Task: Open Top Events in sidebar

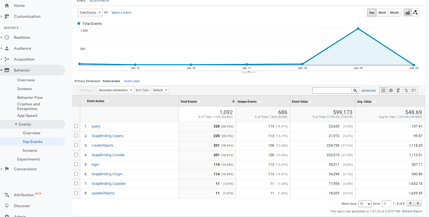Action: (32, 142)
